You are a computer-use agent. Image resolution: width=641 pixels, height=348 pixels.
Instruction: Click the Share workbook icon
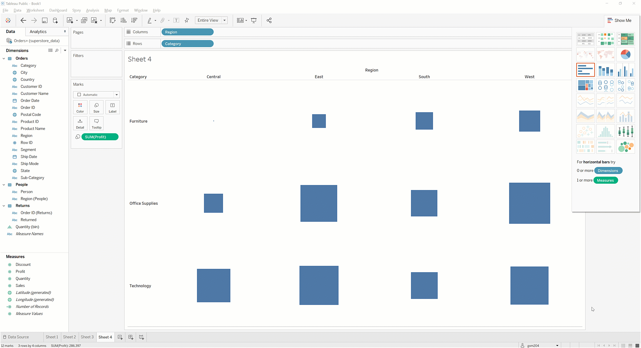269,20
